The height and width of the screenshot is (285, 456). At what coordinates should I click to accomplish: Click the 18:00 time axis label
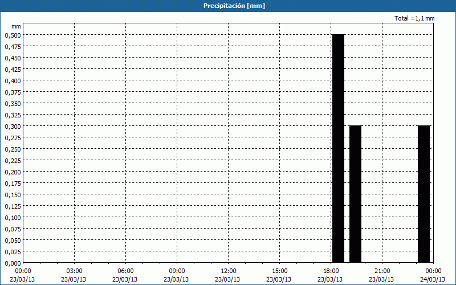(331, 271)
